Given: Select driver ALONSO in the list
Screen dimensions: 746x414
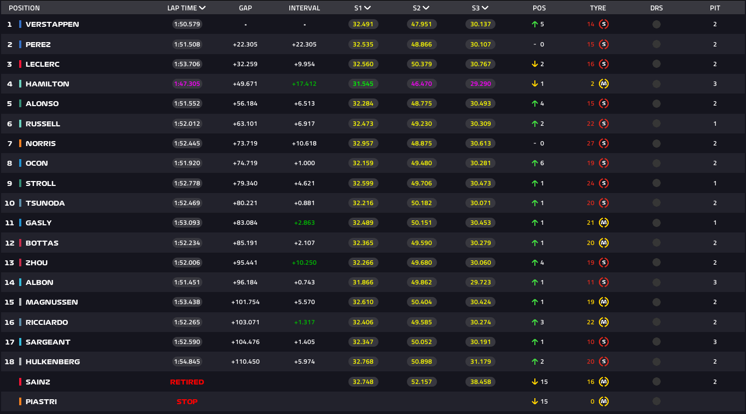Looking at the screenshot, I should coord(42,103).
